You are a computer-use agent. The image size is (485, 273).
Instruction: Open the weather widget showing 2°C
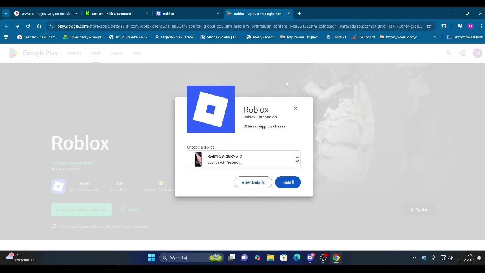pyautogui.click(x=20, y=258)
